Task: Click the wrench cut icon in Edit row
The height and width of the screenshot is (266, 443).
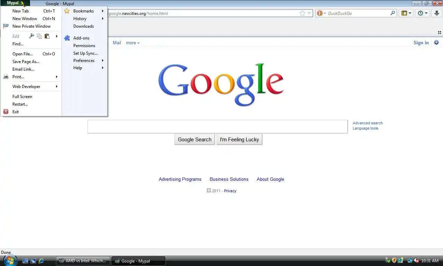Action: (31, 36)
